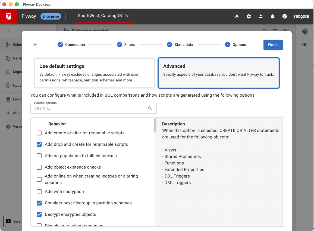Screen dimensions: 314x231
Task: Enable Add online on when creating indexes
Action: (x=39, y=179)
